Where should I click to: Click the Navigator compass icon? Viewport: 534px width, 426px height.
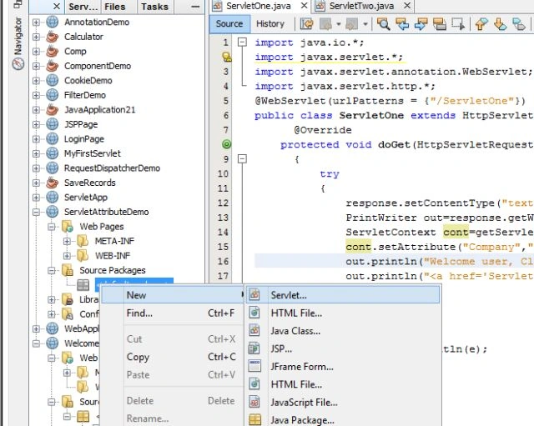pos(18,63)
